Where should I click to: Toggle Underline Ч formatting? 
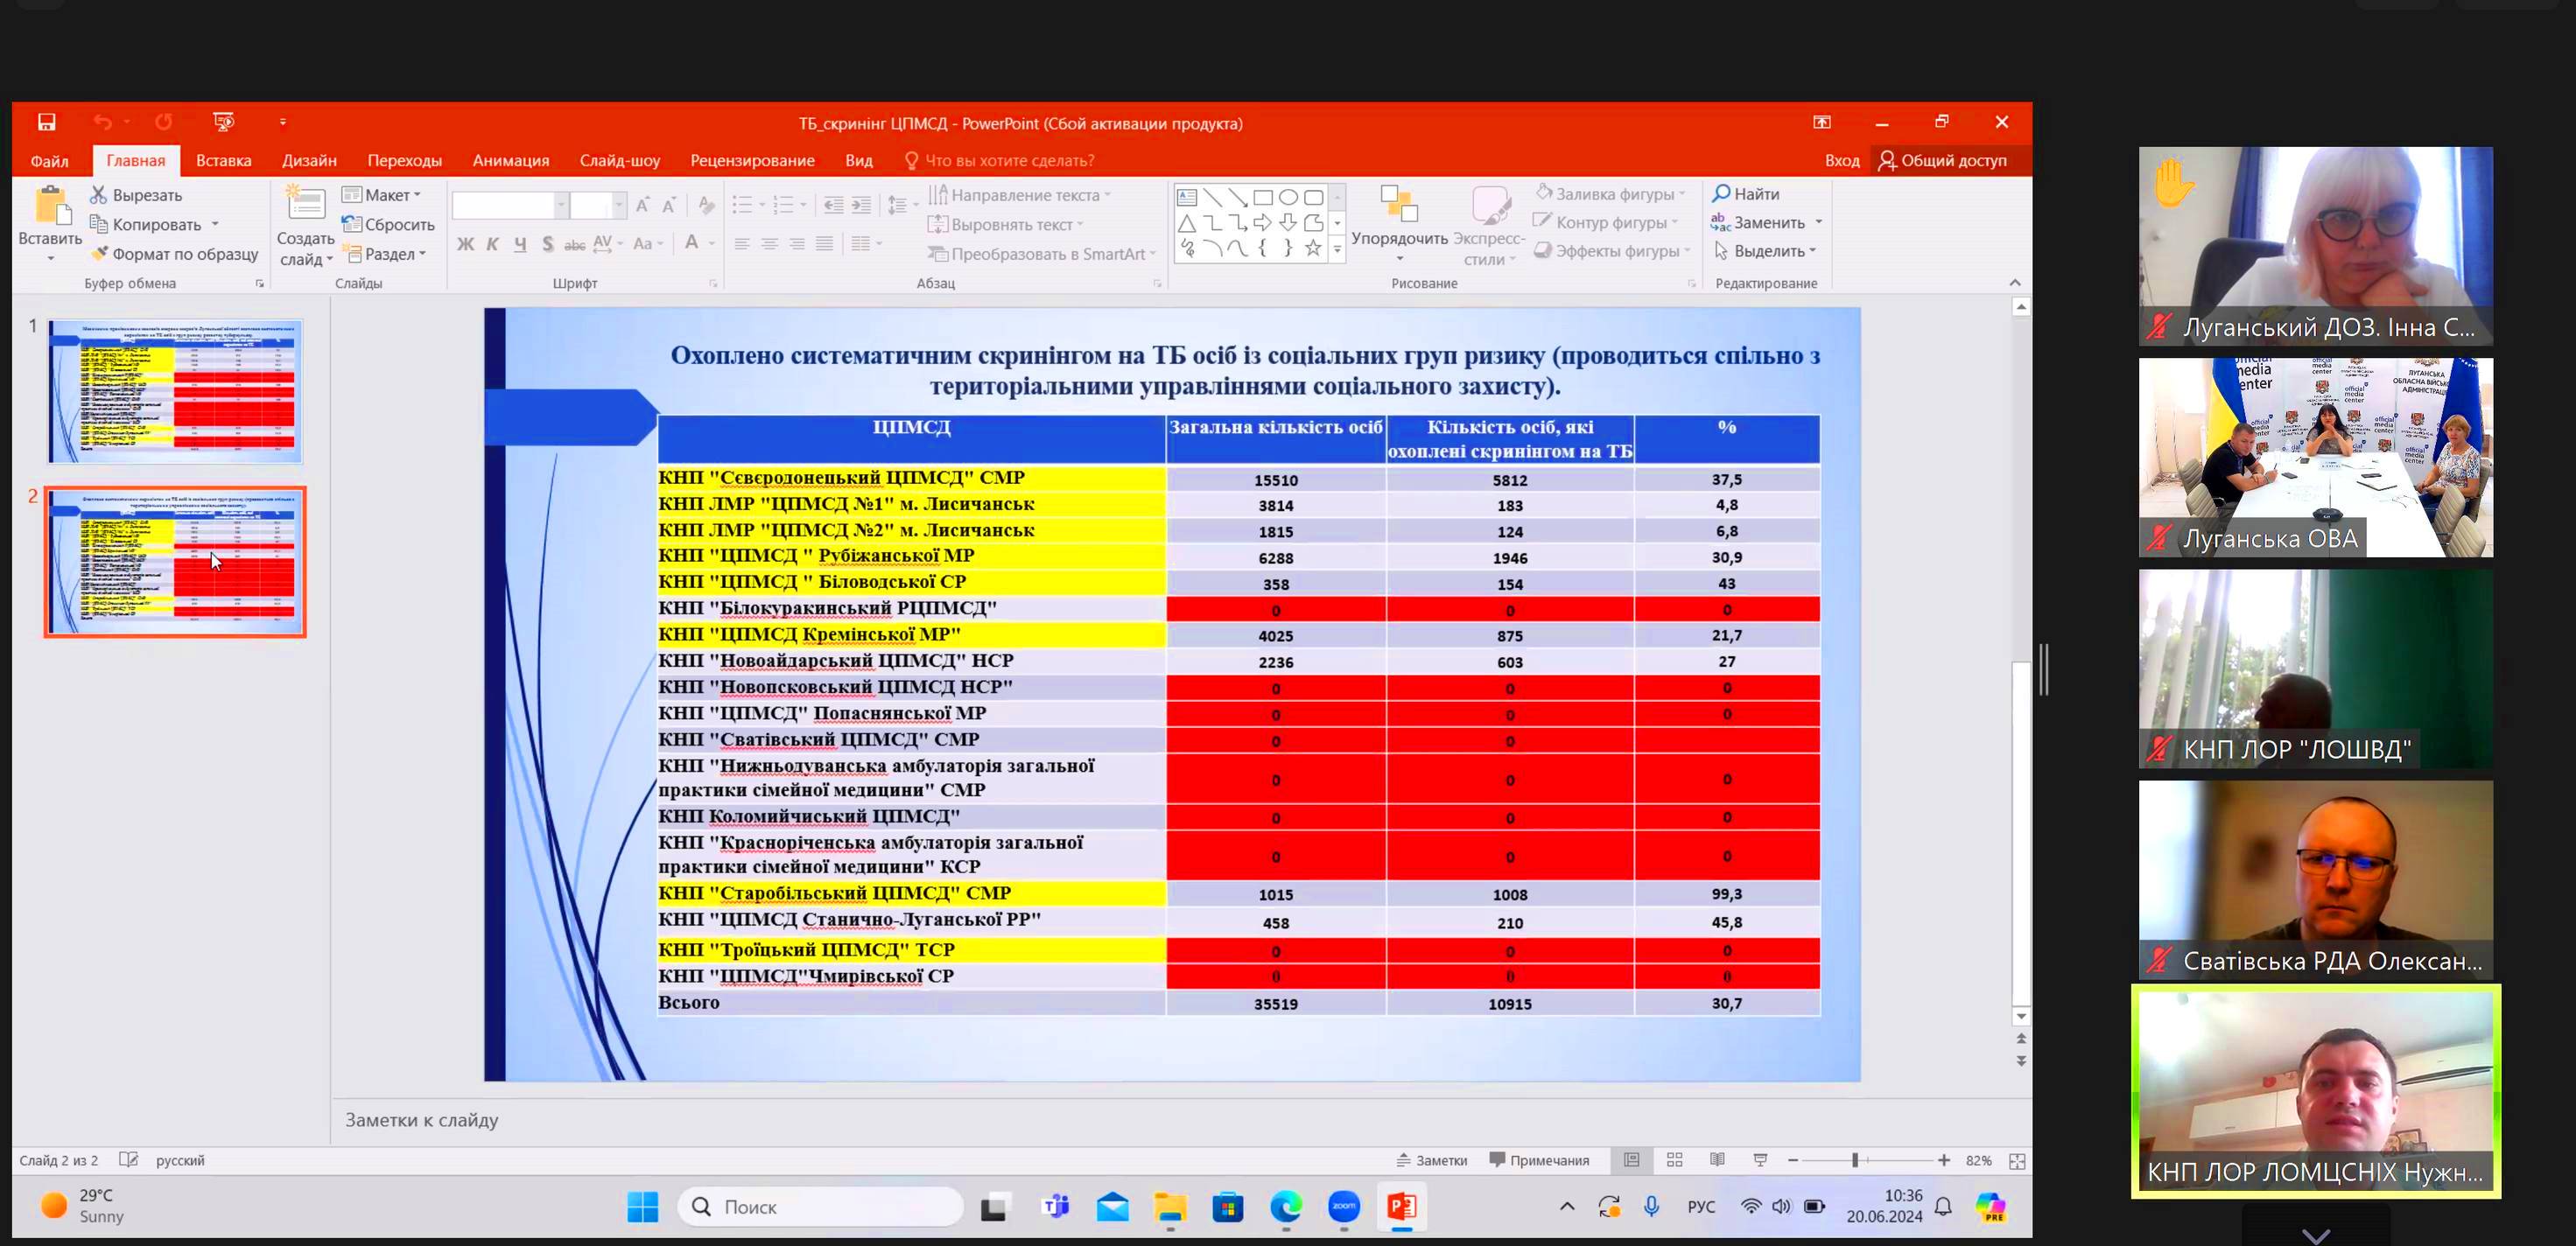[520, 243]
